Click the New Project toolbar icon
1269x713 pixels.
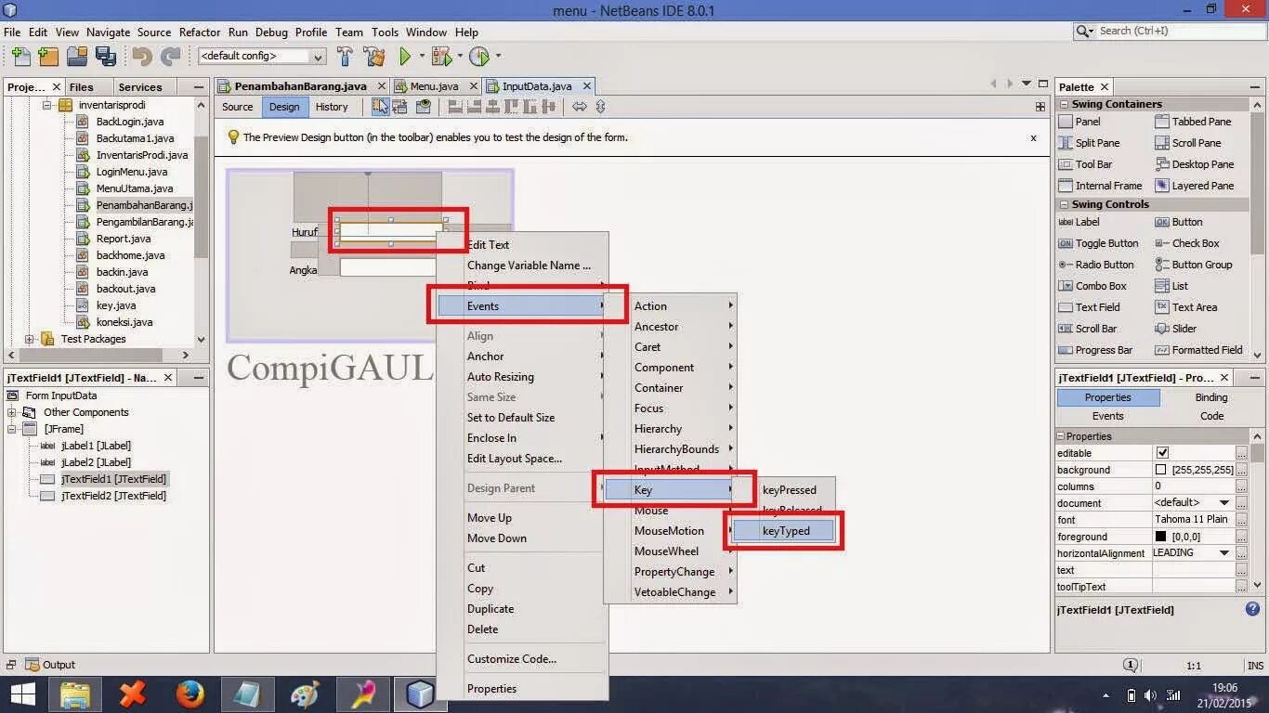coord(48,57)
